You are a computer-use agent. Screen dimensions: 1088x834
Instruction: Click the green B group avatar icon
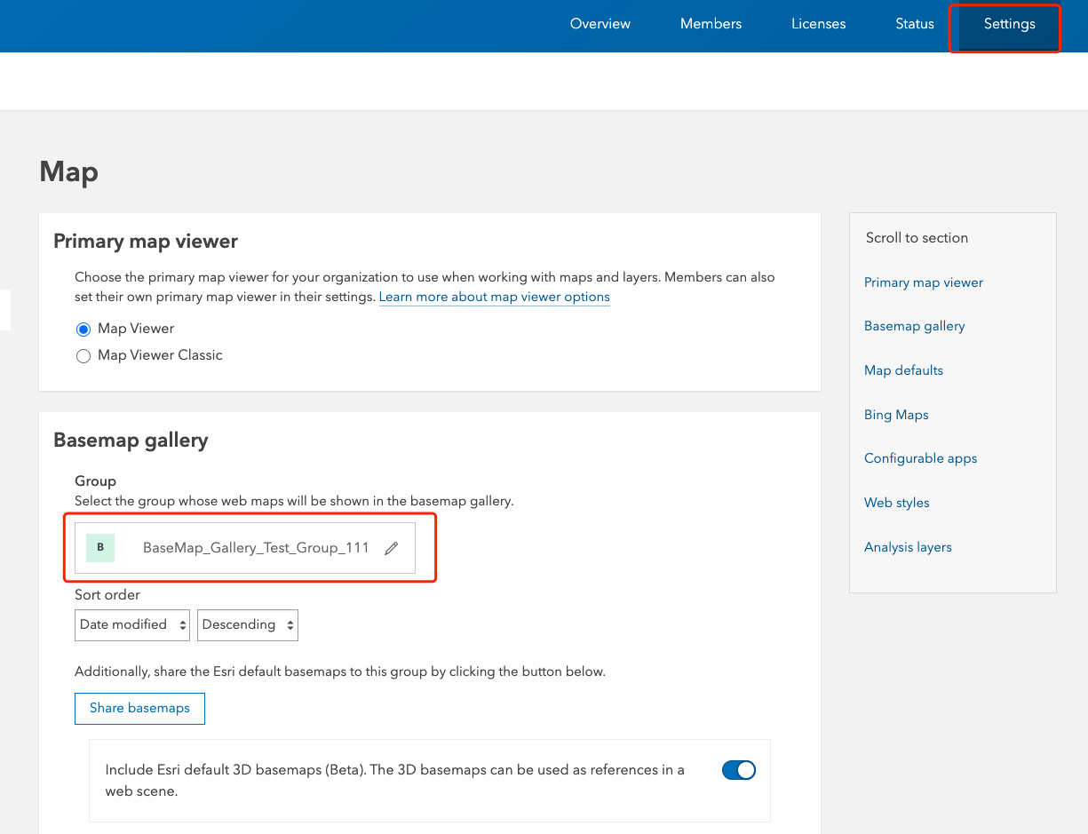click(x=100, y=547)
